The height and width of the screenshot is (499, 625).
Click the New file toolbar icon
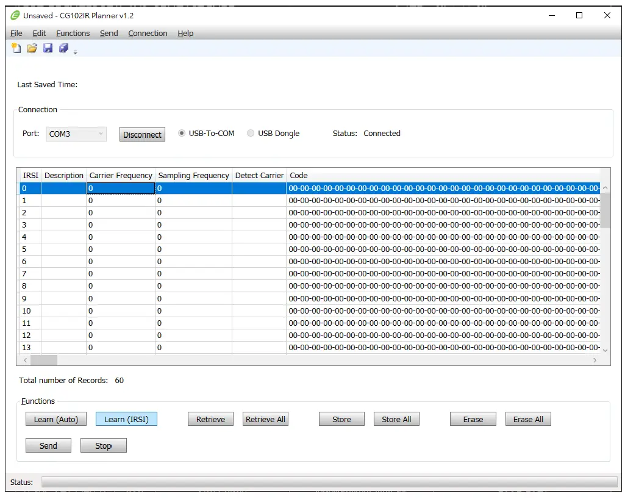click(16, 49)
